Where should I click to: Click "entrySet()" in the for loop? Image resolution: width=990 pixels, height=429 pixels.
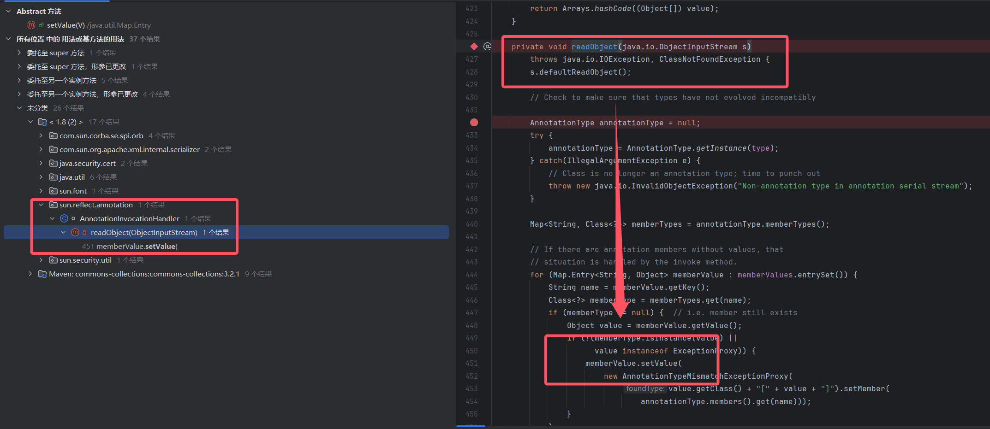click(x=823, y=275)
